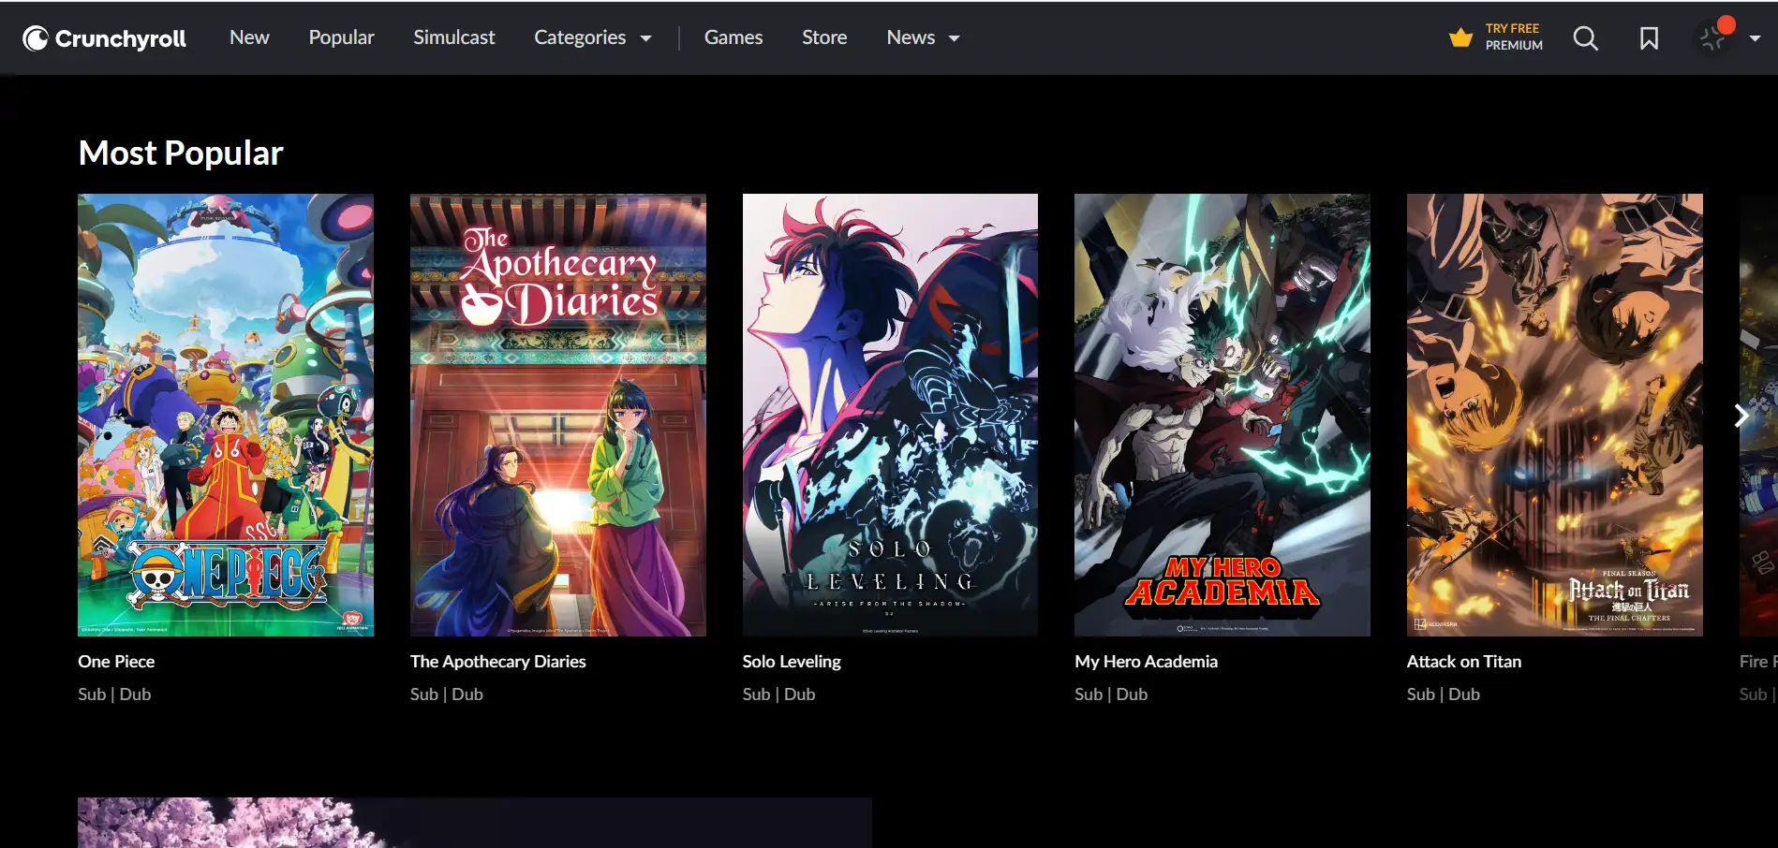The image size is (1778, 848).
Task: Expand the News dropdown
Action: click(x=924, y=37)
